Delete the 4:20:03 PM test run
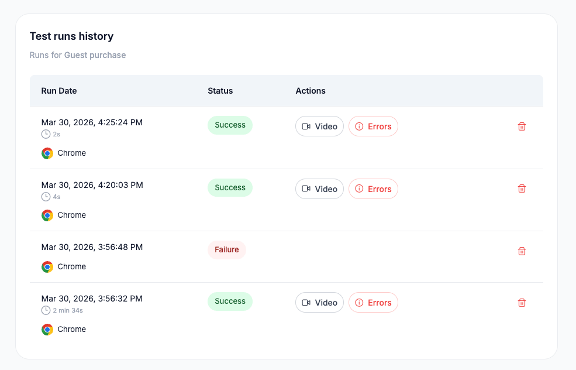 522,189
